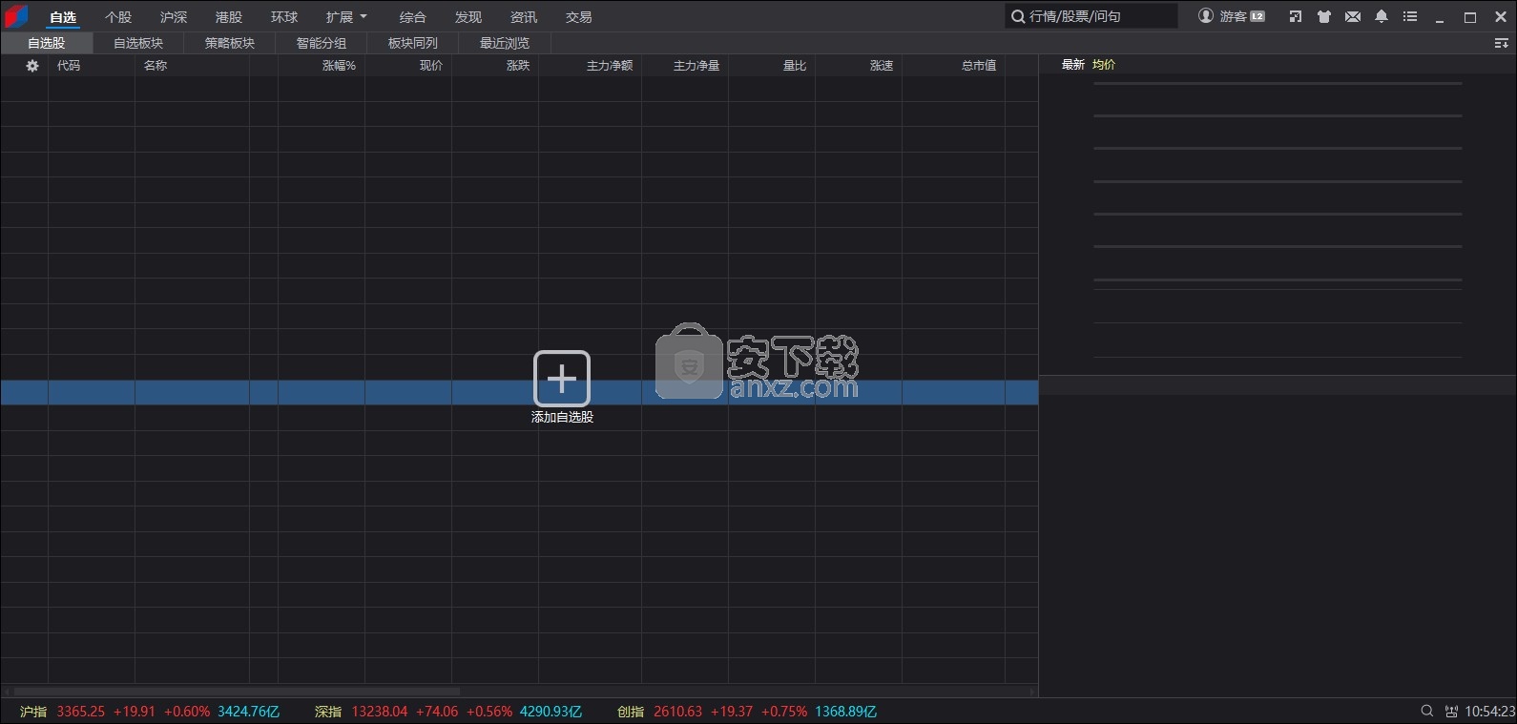Screen dimensions: 1517x724
Task: Sort by the 涨跌 column header
Action: point(518,66)
